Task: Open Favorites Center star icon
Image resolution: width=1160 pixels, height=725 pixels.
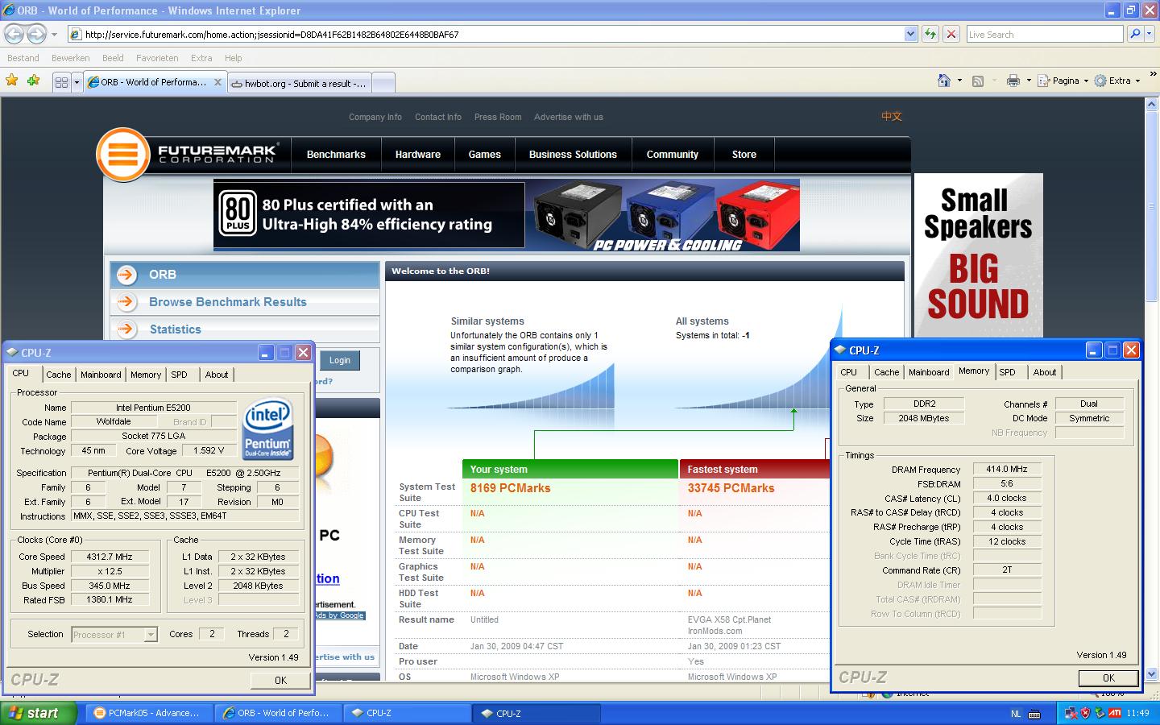Action: pos(12,81)
